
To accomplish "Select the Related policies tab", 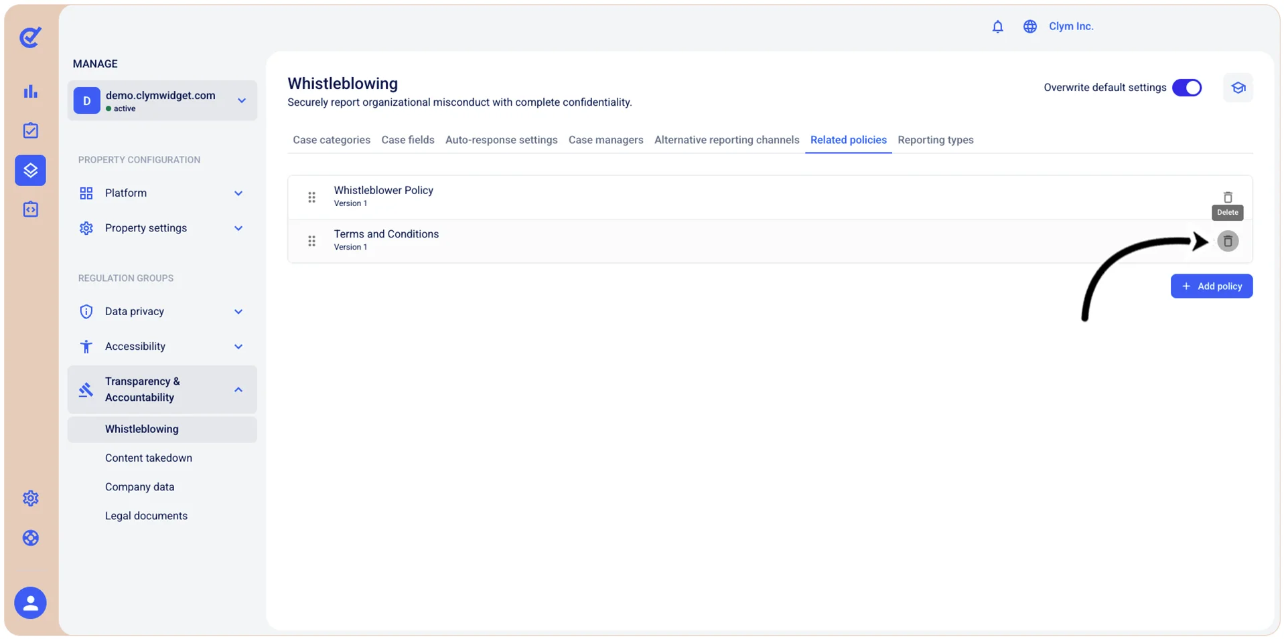I will (848, 140).
